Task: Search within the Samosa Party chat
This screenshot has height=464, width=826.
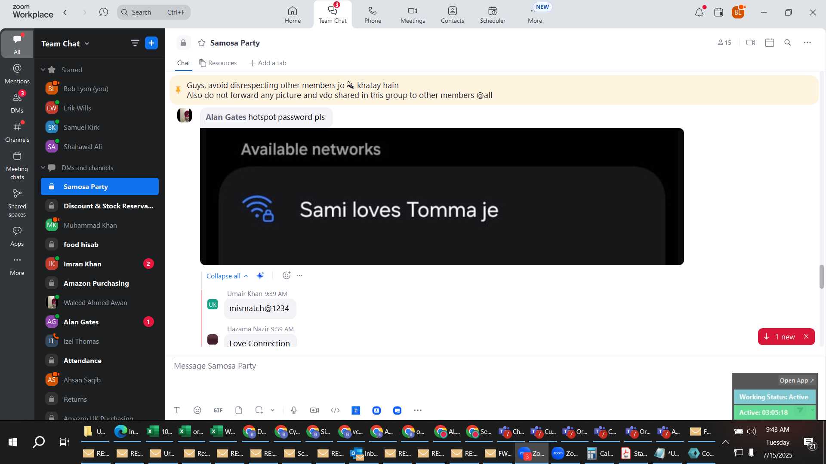Action: 788,43
